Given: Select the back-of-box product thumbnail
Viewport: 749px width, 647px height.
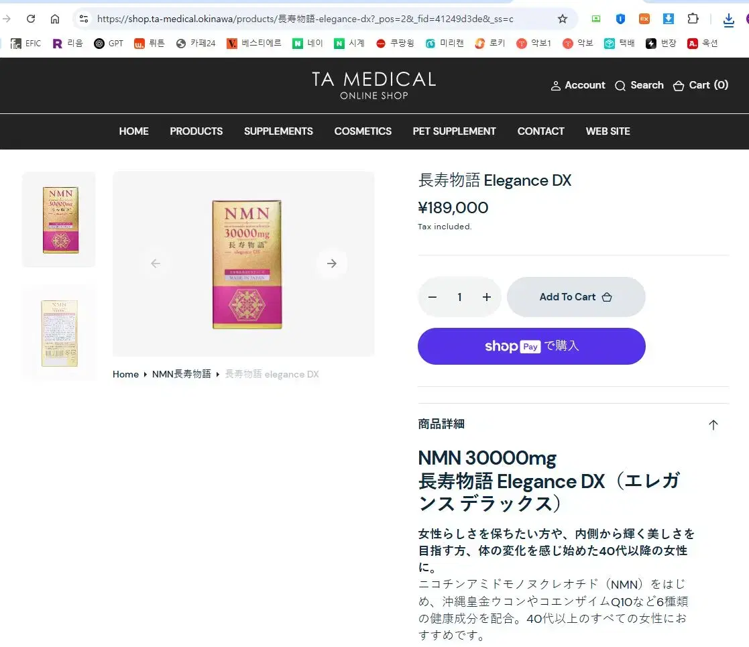Looking at the screenshot, I should point(59,333).
